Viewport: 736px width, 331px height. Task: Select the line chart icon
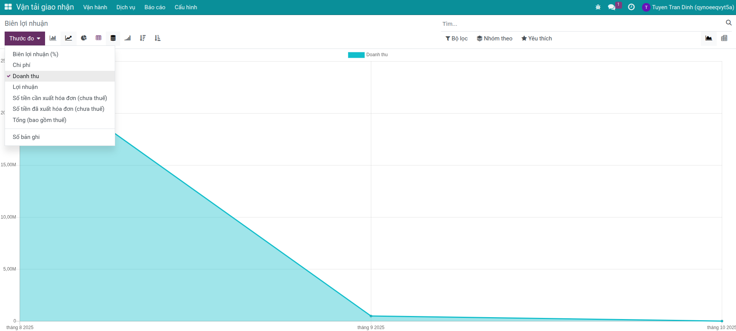pos(69,38)
